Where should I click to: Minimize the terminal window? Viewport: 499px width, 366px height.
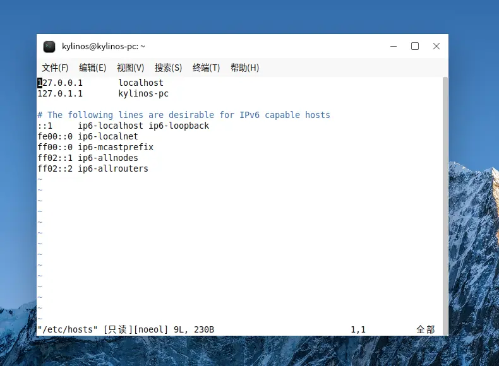(394, 47)
